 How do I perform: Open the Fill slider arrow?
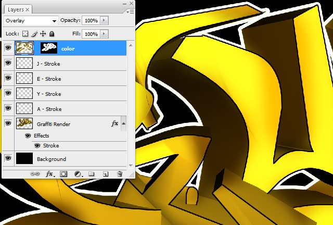[104, 34]
